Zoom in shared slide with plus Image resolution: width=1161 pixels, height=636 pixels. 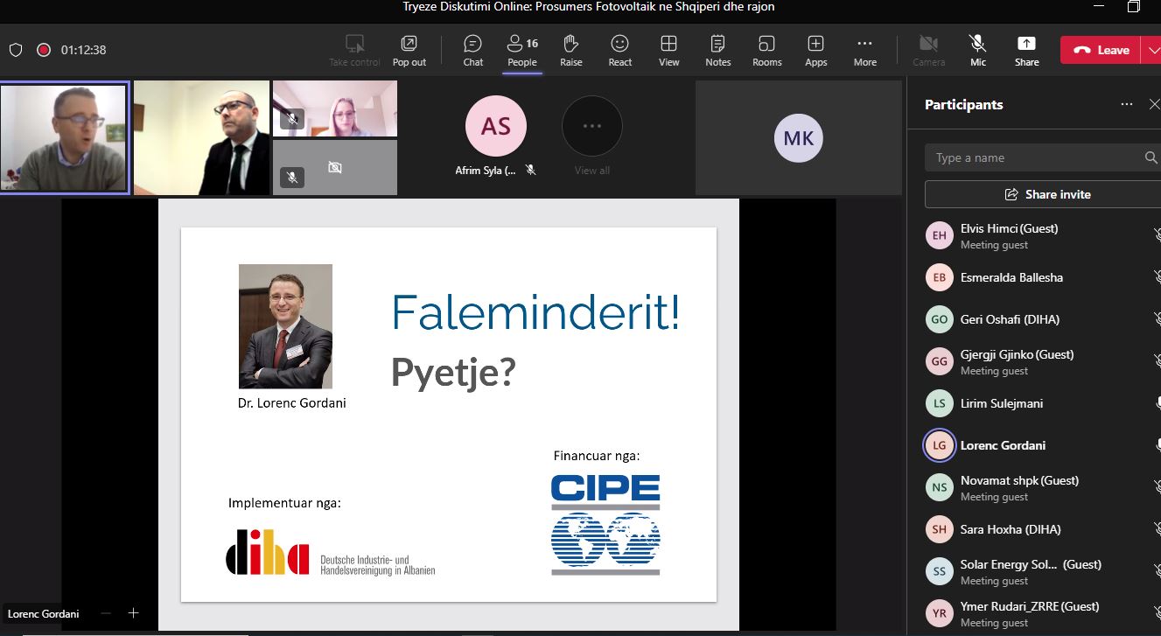(x=133, y=613)
